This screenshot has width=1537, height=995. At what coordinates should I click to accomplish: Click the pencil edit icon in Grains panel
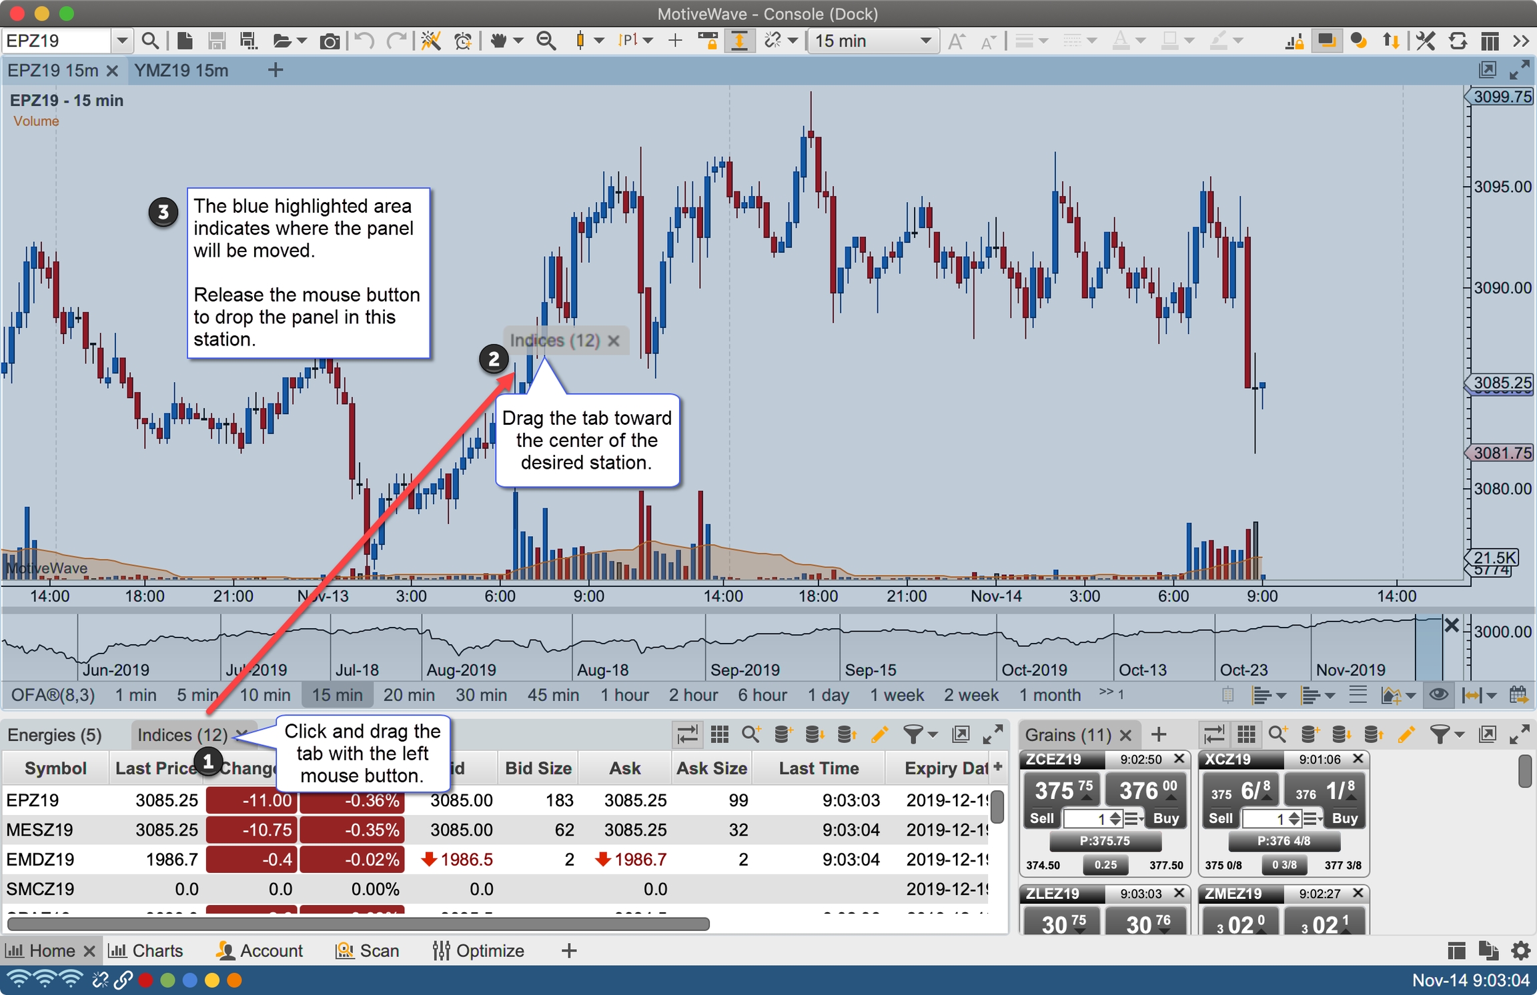pos(1406,734)
